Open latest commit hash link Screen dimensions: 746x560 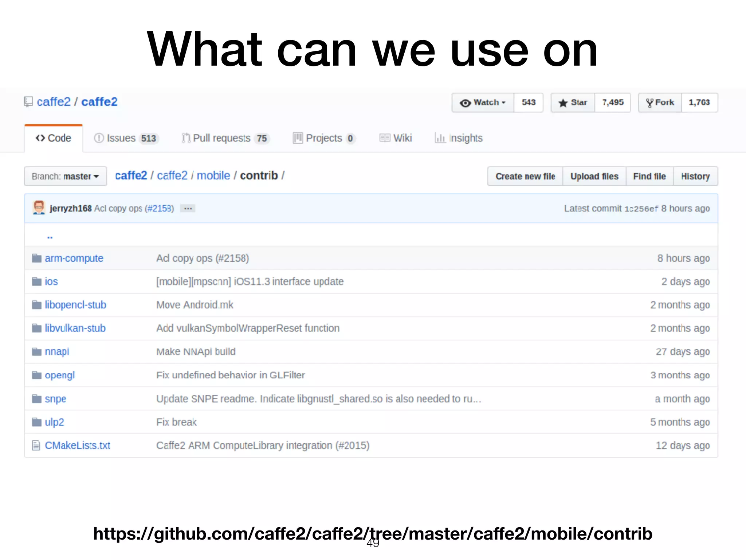tap(641, 209)
